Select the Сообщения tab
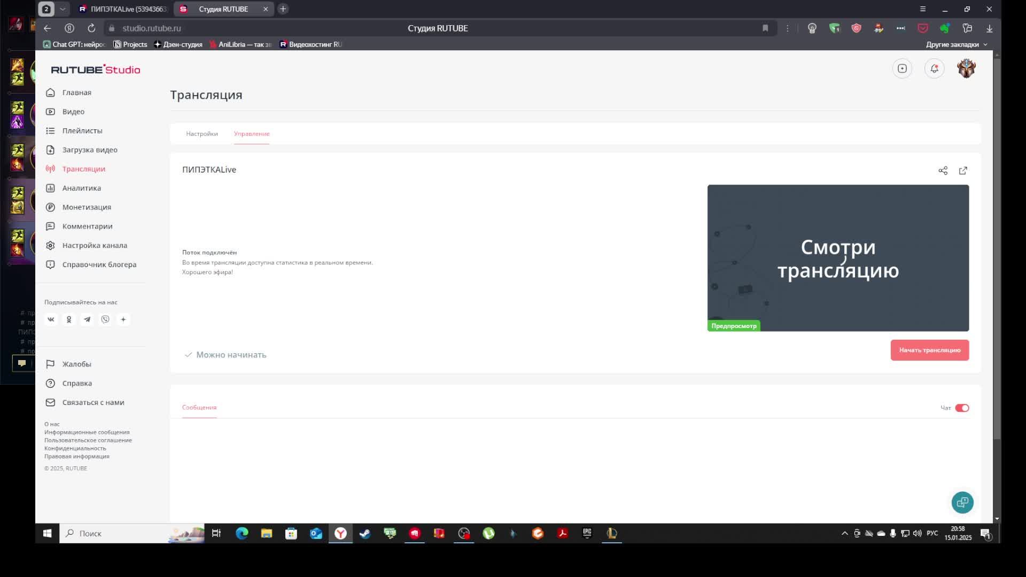Viewport: 1026px width, 577px height. [x=199, y=407]
